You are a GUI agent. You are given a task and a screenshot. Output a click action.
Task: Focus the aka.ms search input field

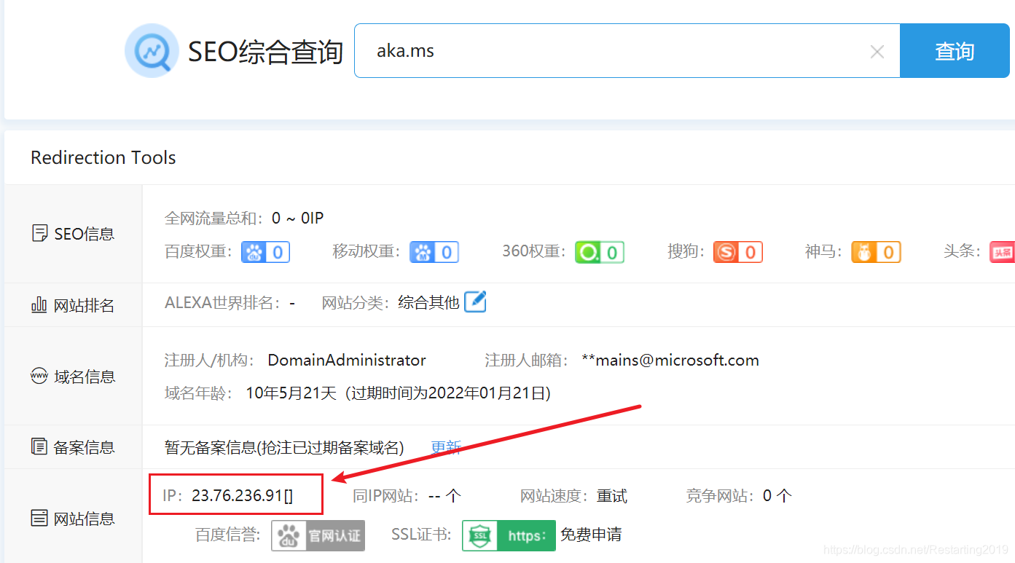point(627,50)
